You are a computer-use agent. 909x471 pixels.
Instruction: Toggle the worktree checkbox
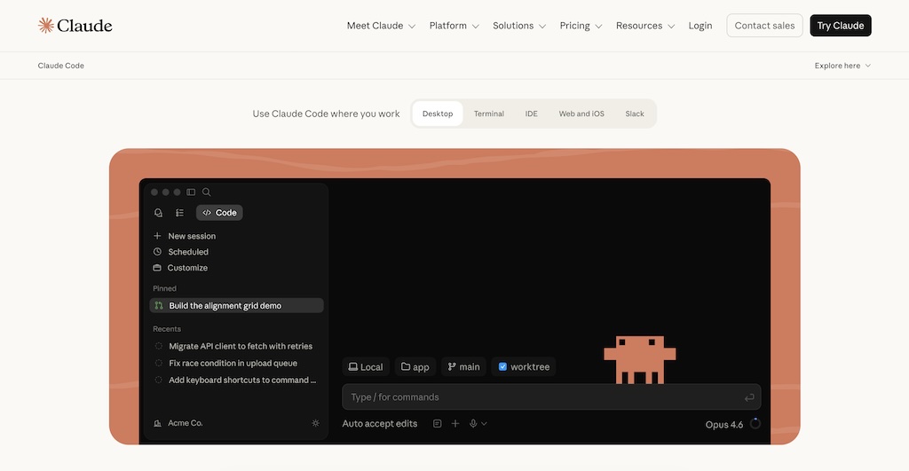(502, 366)
